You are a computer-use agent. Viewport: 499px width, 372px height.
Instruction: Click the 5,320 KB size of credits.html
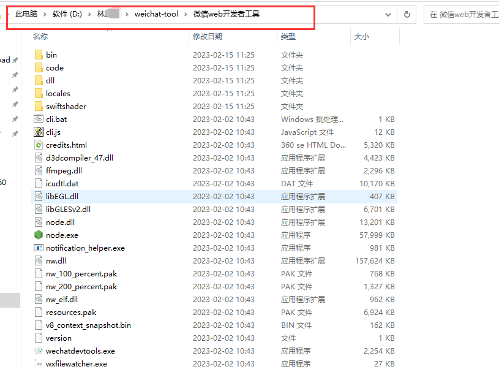tap(380, 145)
